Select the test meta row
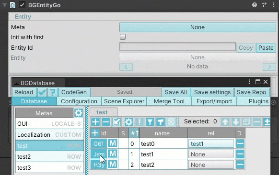 (x=49, y=146)
